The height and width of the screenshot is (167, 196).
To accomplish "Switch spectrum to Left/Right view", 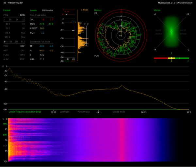I will click(65, 112).
